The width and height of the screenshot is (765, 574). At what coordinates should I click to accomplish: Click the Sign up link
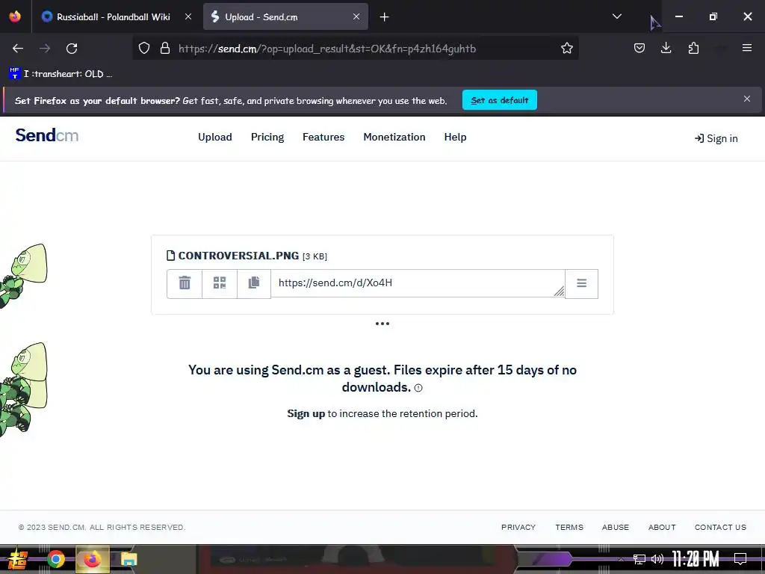point(306,413)
